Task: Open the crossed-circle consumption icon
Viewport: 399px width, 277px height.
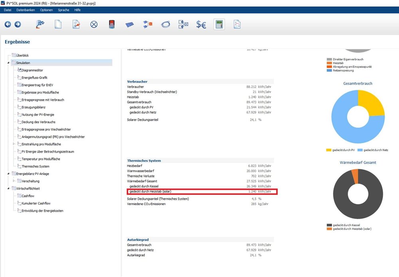Action: pos(94,24)
